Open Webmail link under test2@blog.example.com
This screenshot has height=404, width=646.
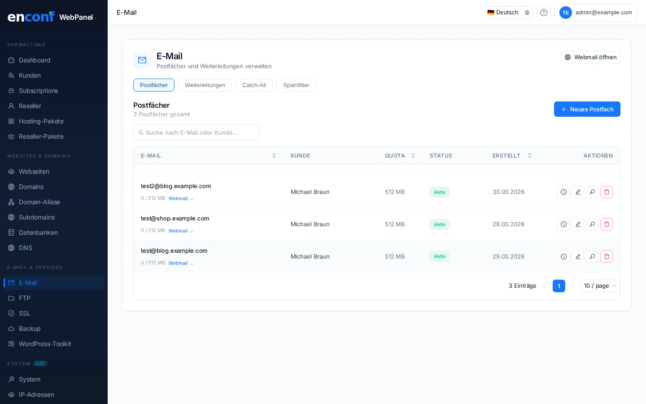(180, 198)
